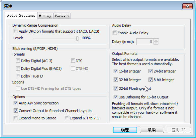
Task: Open the Formats tab
Action: click(62, 16)
